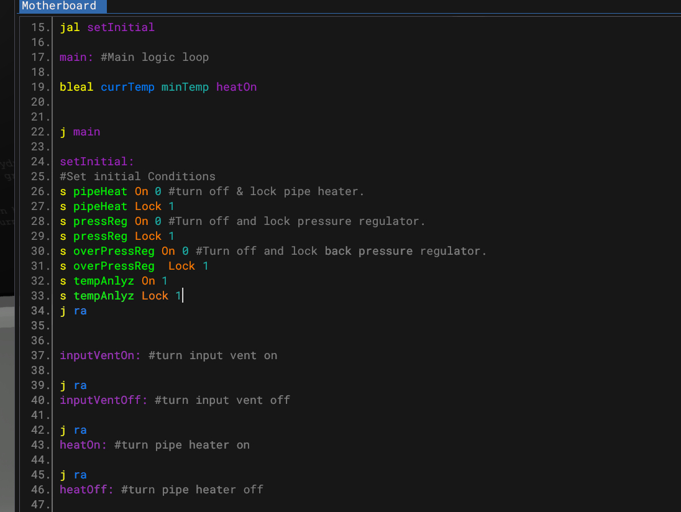The image size is (681, 512).
Task: Click the pressure regulator comment on line 28
Action: click(296, 221)
